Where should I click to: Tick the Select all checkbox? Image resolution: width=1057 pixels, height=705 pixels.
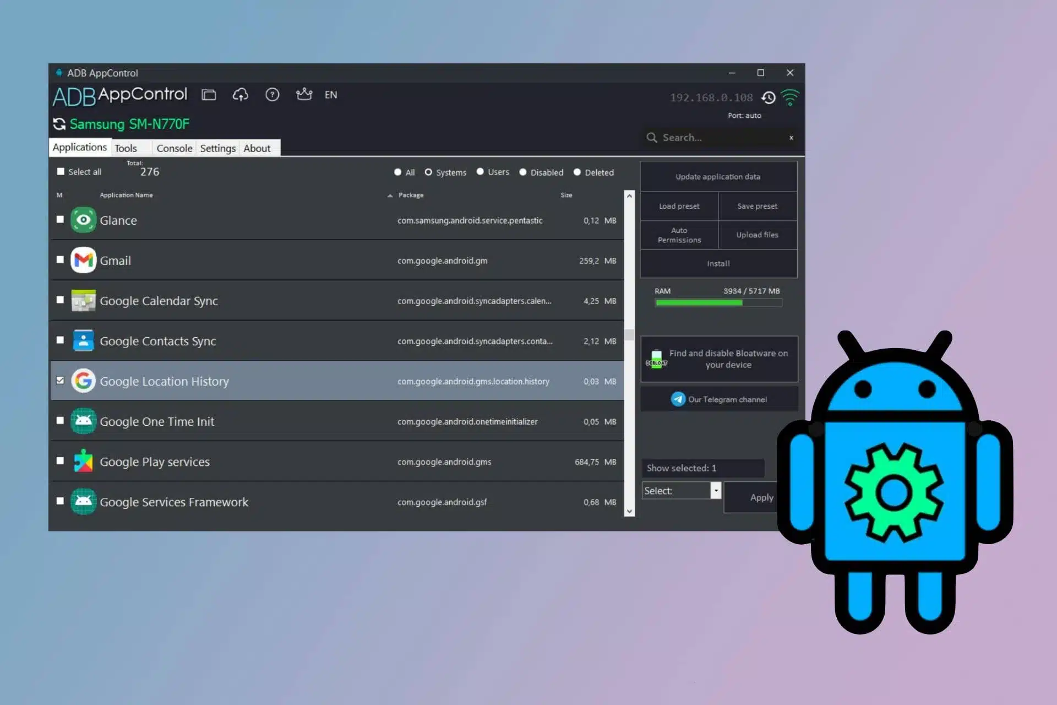click(61, 171)
